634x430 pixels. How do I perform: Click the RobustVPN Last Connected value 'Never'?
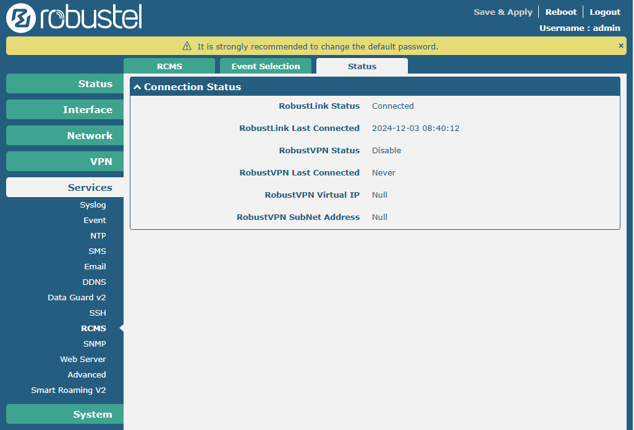(384, 172)
